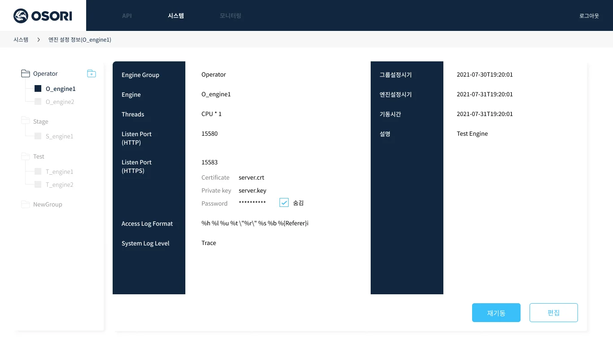Click the 엔진설정시기 timestamp value
The image size is (613, 344).
click(485, 94)
